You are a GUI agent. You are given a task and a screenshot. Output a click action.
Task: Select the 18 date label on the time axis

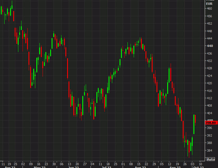coord(108,164)
